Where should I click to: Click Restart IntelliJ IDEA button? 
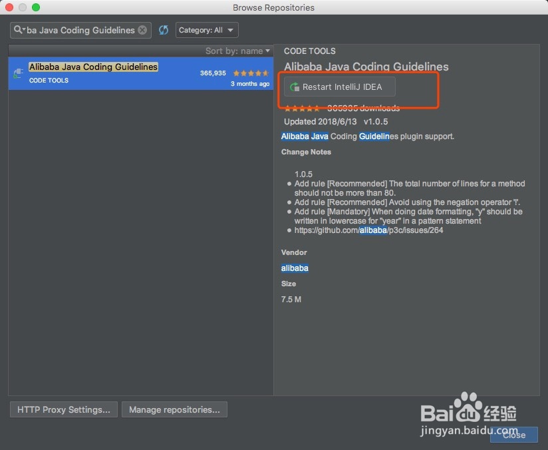pos(340,87)
